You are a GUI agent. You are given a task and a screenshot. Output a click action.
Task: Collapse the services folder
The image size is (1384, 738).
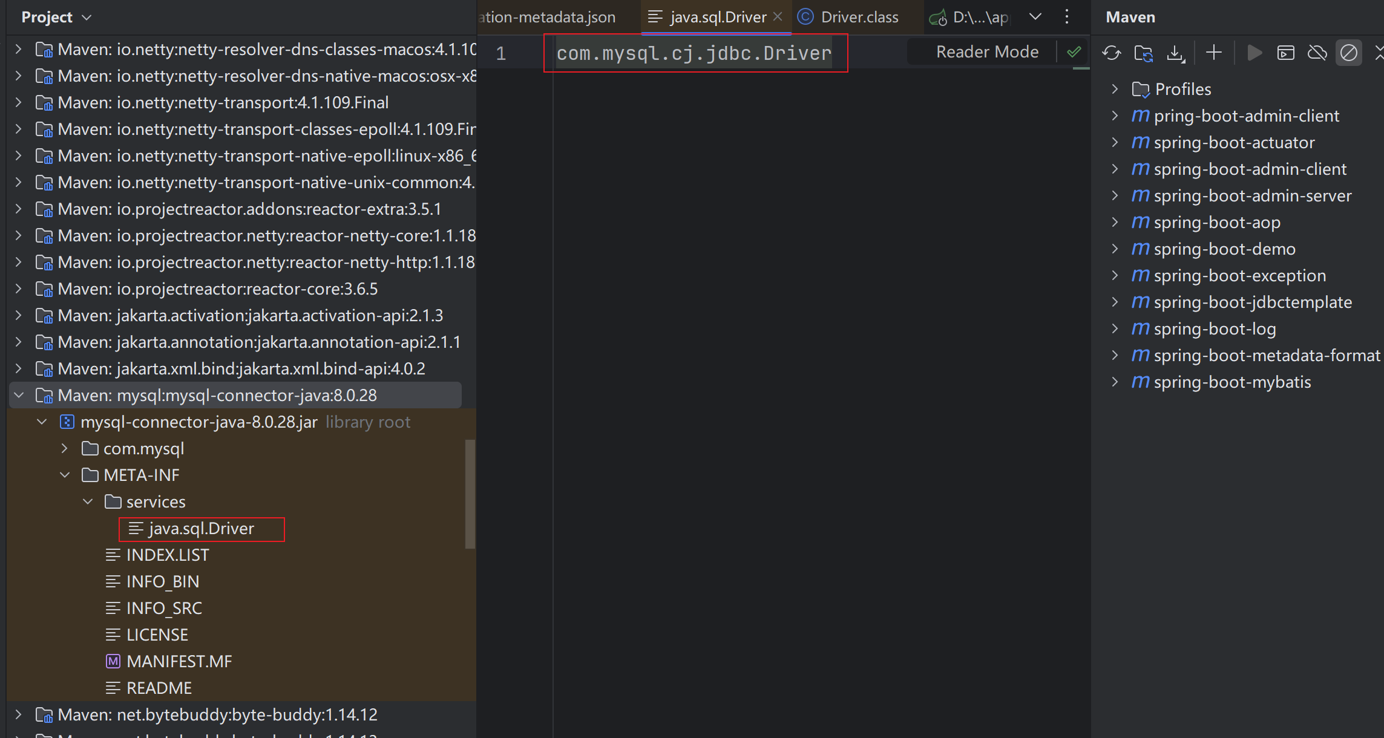88,502
